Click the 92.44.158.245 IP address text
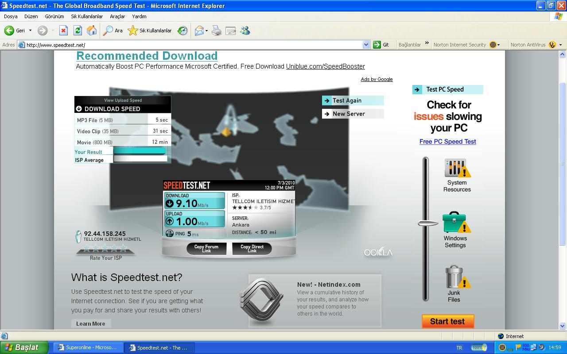 point(105,234)
